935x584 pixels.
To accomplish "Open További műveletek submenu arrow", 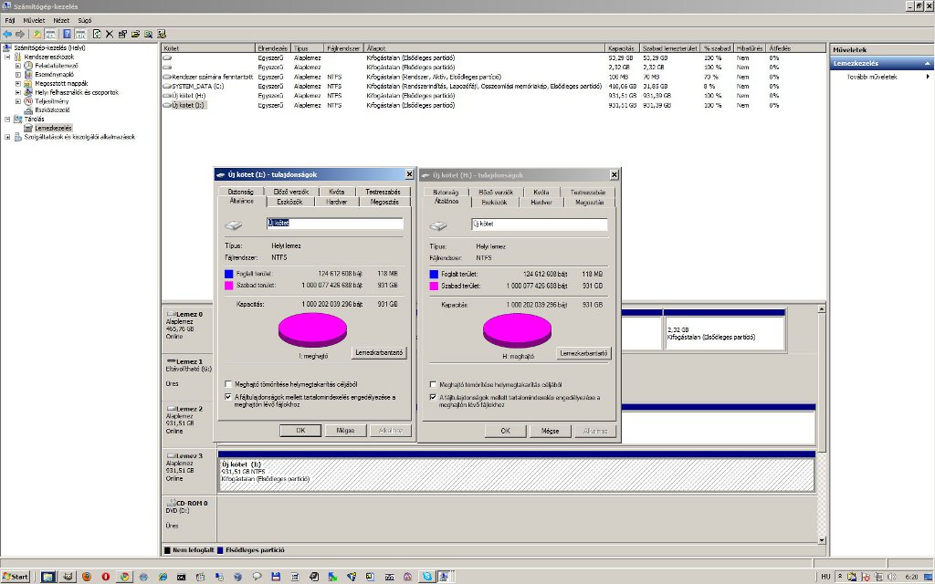I will 928,77.
